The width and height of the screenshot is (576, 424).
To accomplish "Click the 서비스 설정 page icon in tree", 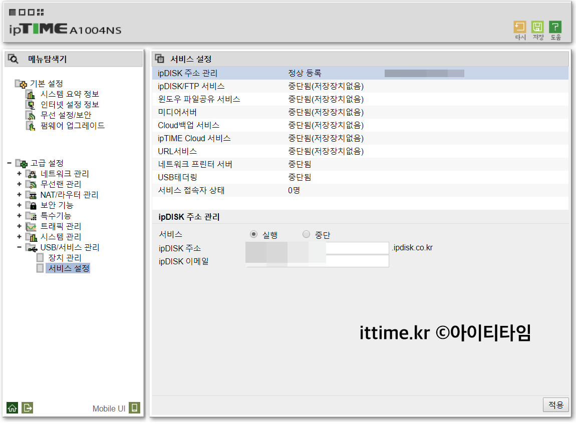I will (x=40, y=269).
